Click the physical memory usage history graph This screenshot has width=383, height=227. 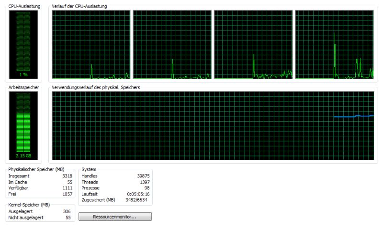click(x=213, y=125)
